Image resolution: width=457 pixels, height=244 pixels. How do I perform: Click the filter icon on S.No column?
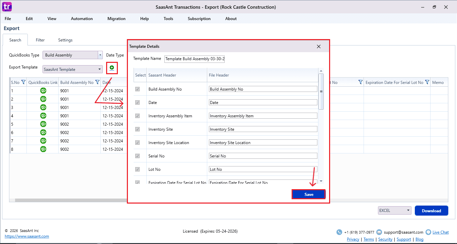(x=23, y=82)
